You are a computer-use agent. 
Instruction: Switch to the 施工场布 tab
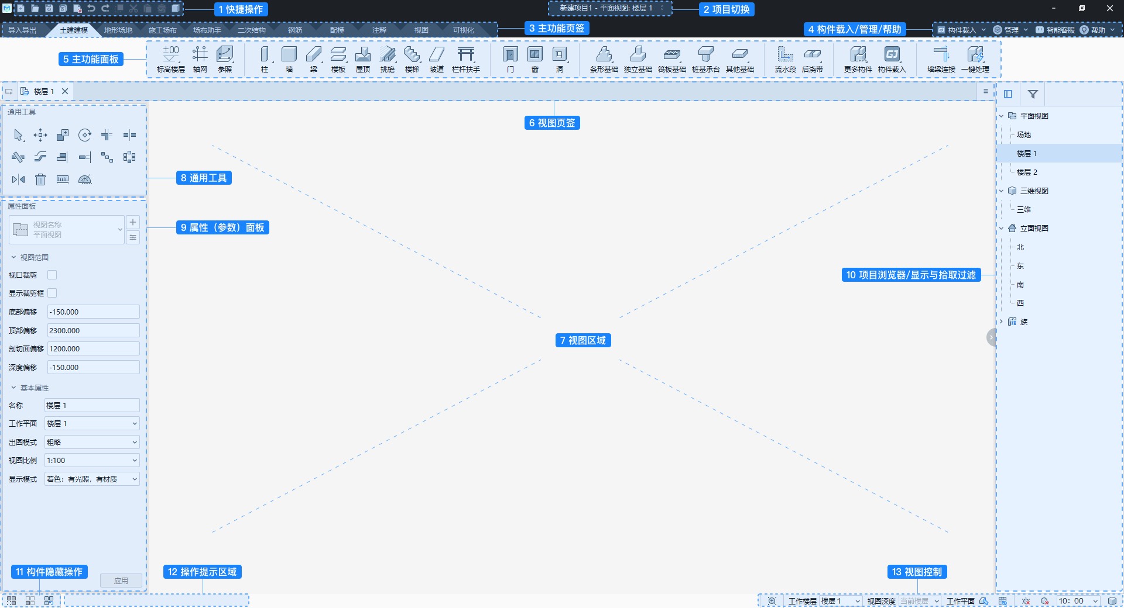click(x=163, y=30)
